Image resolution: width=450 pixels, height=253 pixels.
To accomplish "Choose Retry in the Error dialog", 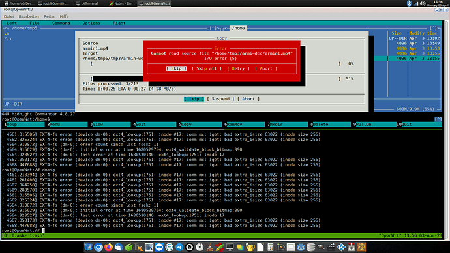I will pos(238,68).
